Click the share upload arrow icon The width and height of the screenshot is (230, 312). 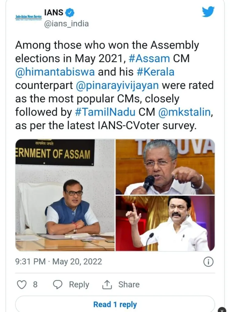click(x=107, y=285)
